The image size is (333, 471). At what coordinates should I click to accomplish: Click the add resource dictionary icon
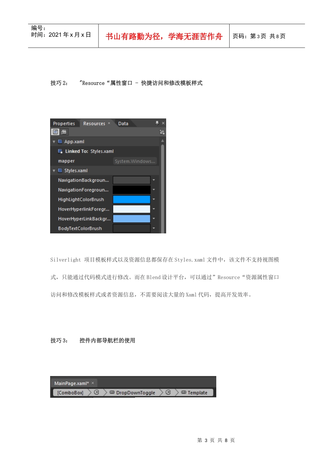pyautogui.click(x=162, y=132)
